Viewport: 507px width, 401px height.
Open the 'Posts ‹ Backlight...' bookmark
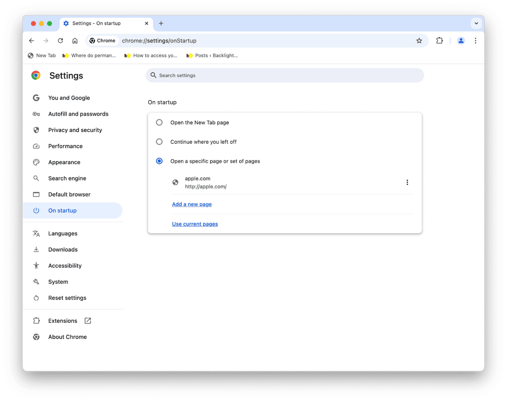212,55
